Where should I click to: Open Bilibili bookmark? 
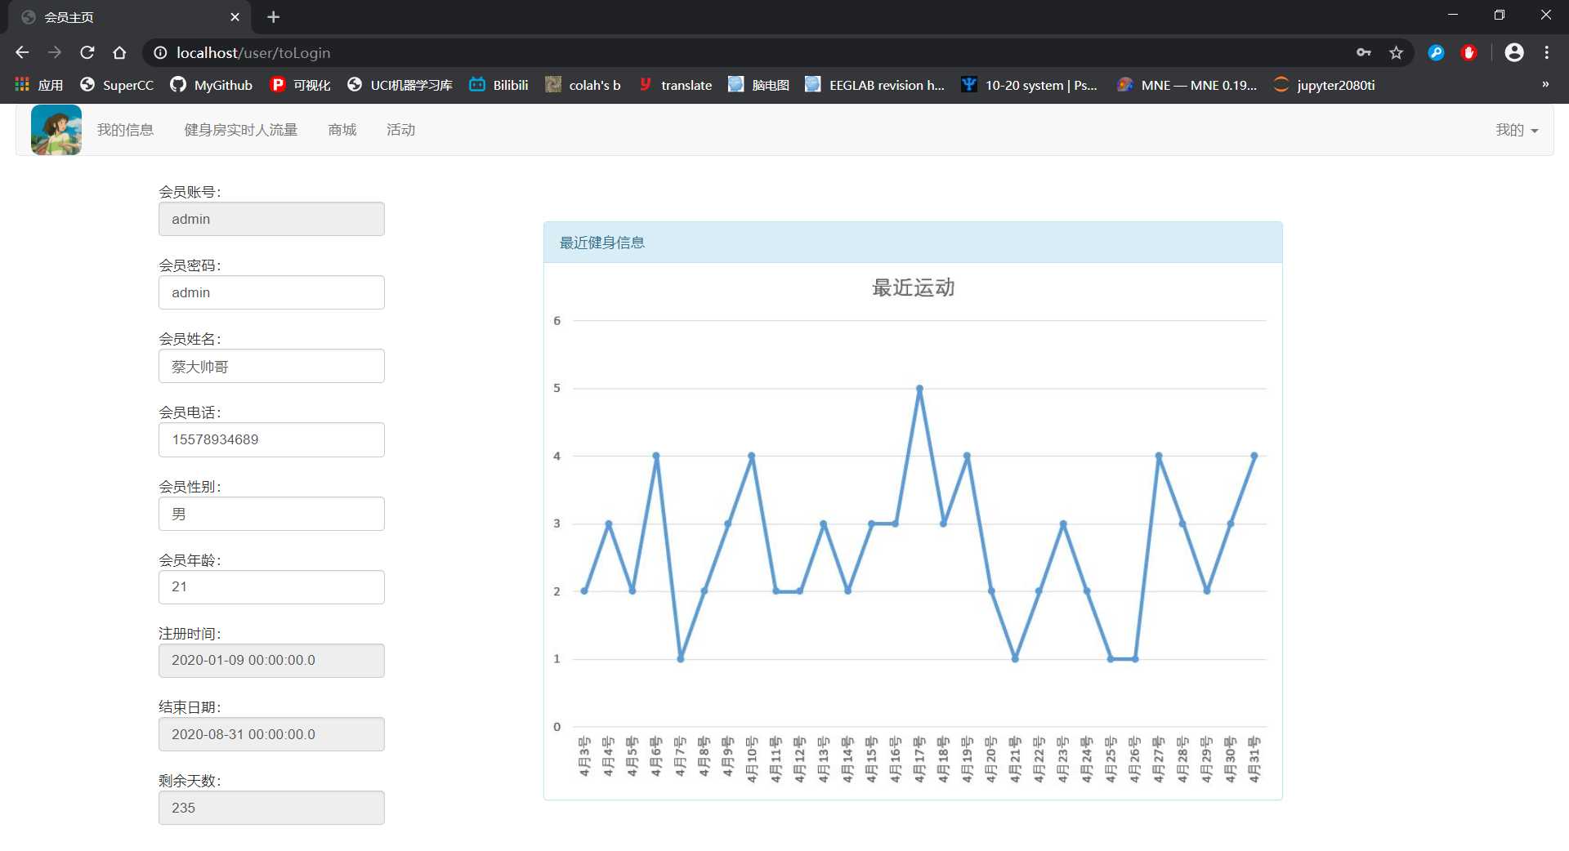[x=498, y=85]
